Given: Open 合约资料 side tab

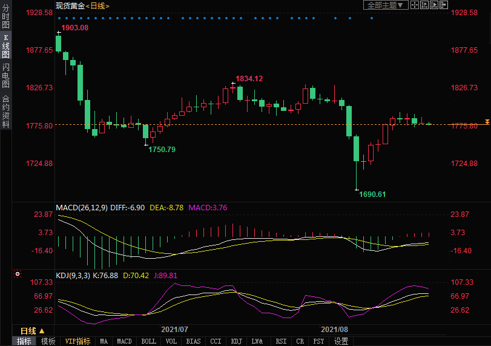Looking at the screenshot, I should coord(5,111).
